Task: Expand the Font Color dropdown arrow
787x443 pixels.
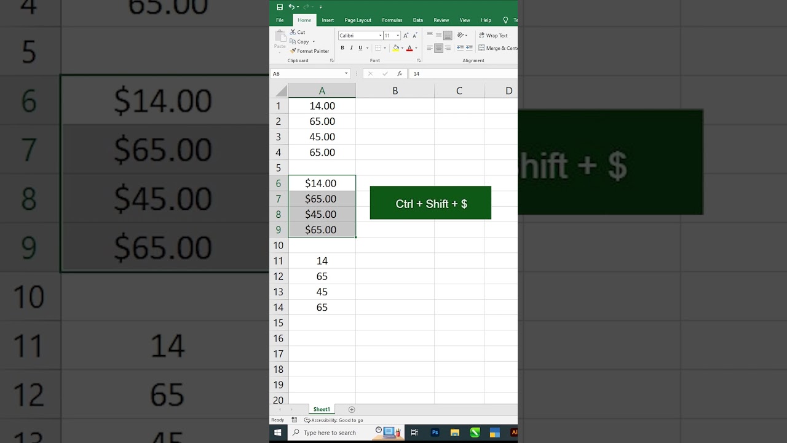Action: pos(416,48)
